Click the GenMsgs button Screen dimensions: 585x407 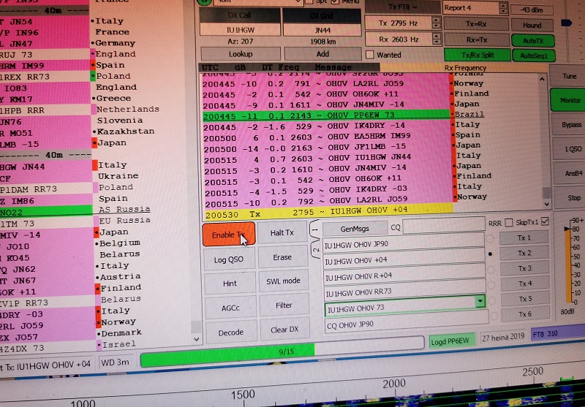click(355, 229)
